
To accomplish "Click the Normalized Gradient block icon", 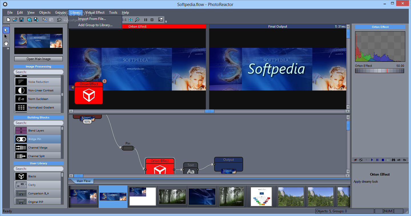I will [21, 107].
